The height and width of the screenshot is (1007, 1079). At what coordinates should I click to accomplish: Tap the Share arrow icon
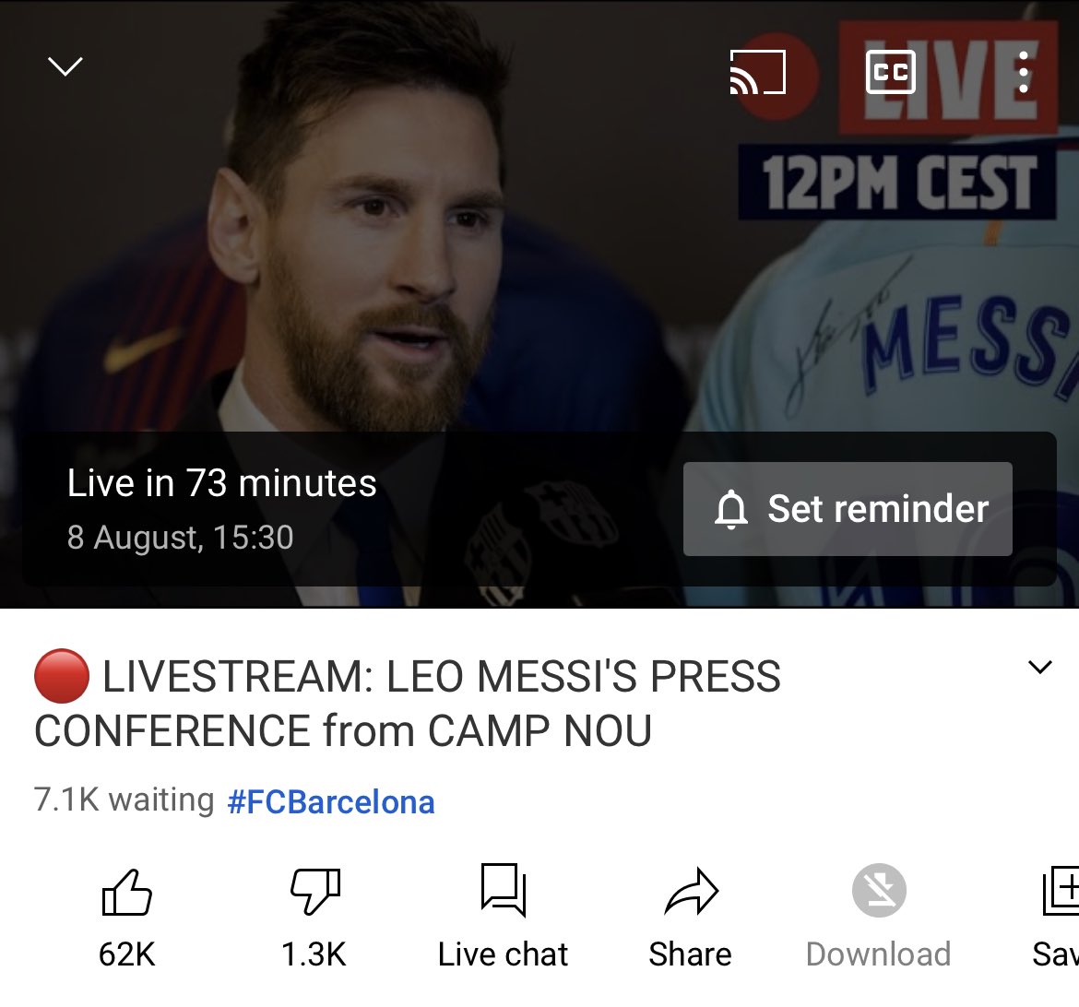coord(691,891)
